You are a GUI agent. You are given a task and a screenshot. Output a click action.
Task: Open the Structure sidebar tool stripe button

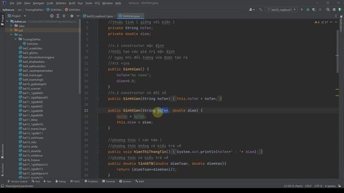(2, 169)
